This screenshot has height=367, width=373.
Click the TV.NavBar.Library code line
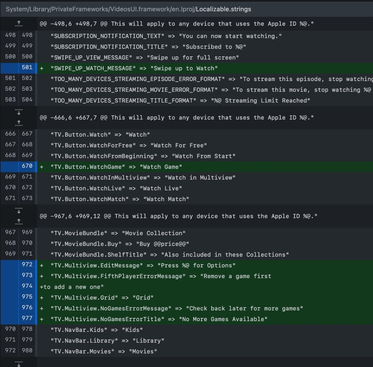click(107, 340)
